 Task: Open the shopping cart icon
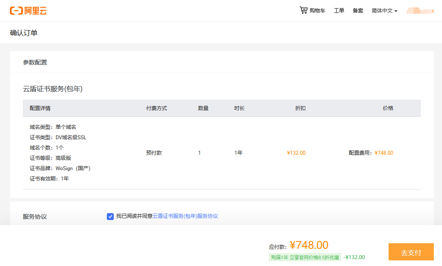click(x=304, y=10)
